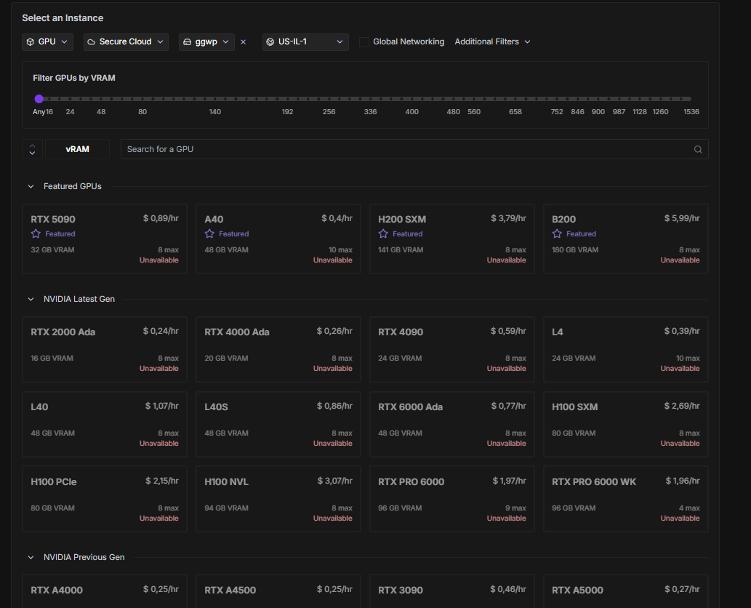
Task: Click the Featured star icon on A40
Action: pos(209,233)
